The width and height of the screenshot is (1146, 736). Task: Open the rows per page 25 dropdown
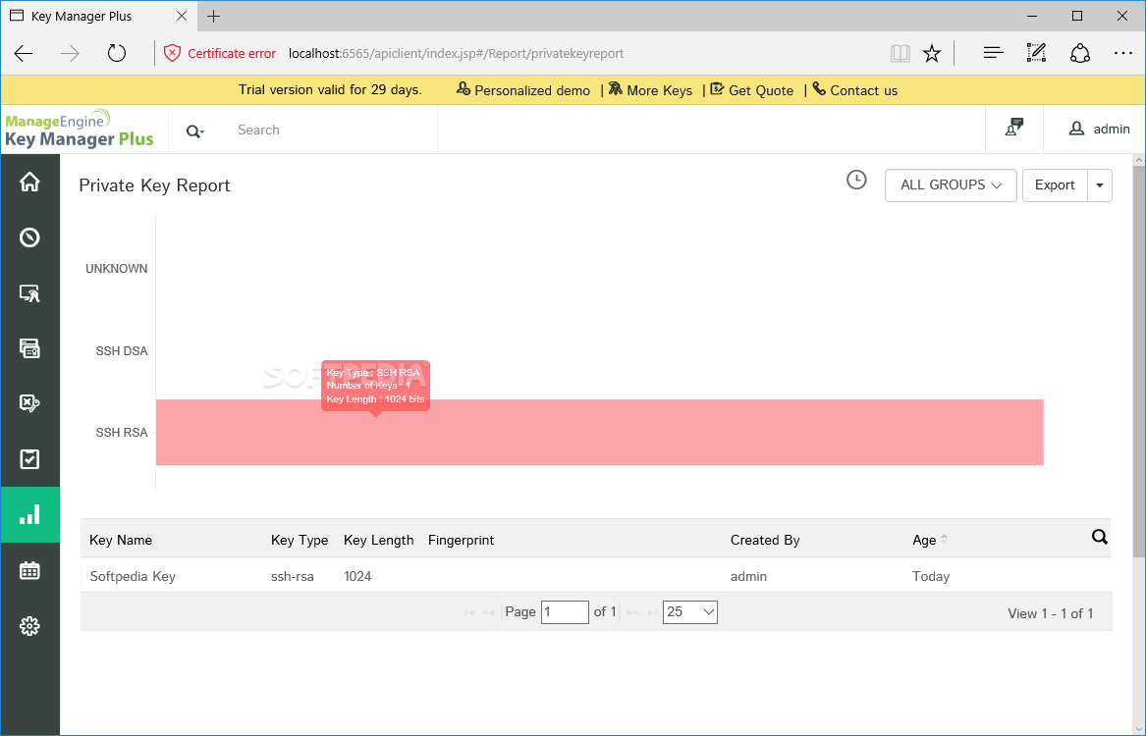click(690, 612)
